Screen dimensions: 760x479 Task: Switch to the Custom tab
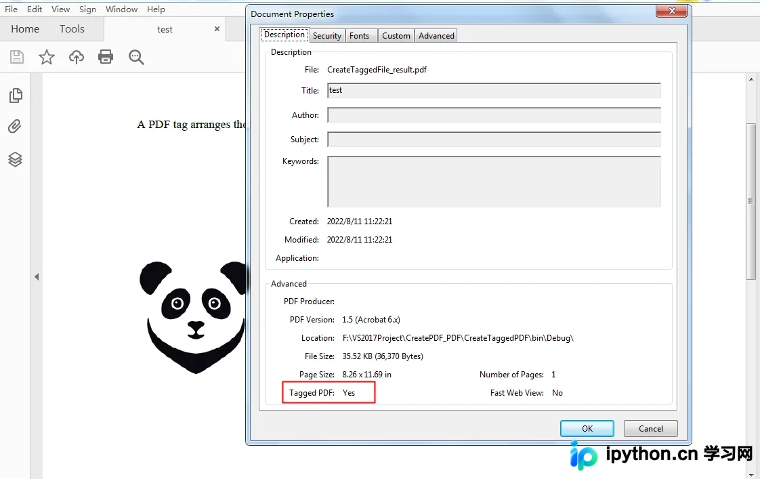pos(396,36)
